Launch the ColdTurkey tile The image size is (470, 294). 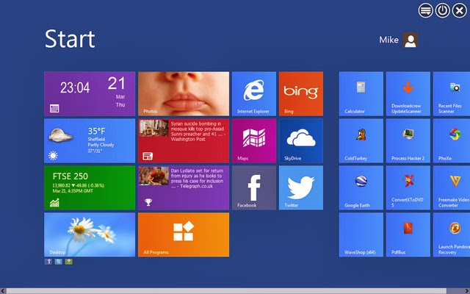361,140
